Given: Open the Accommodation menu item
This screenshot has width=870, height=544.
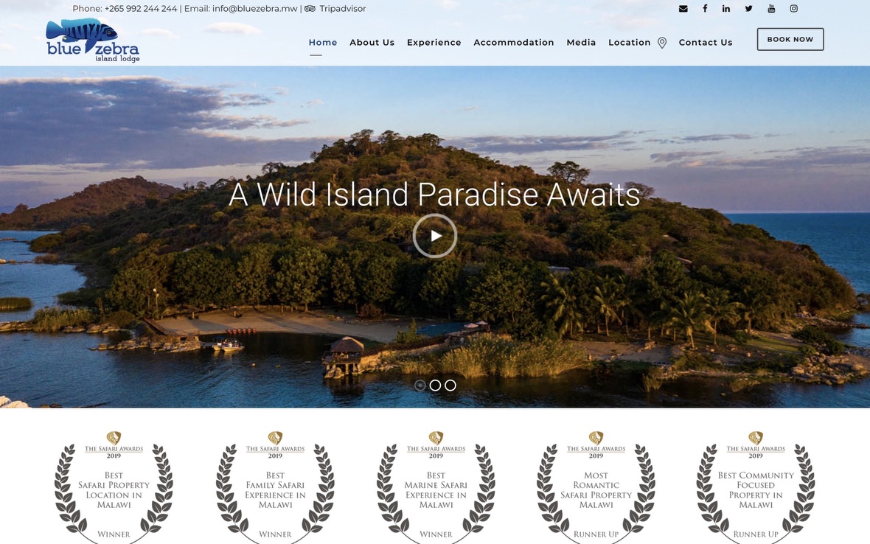Looking at the screenshot, I should [514, 43].
